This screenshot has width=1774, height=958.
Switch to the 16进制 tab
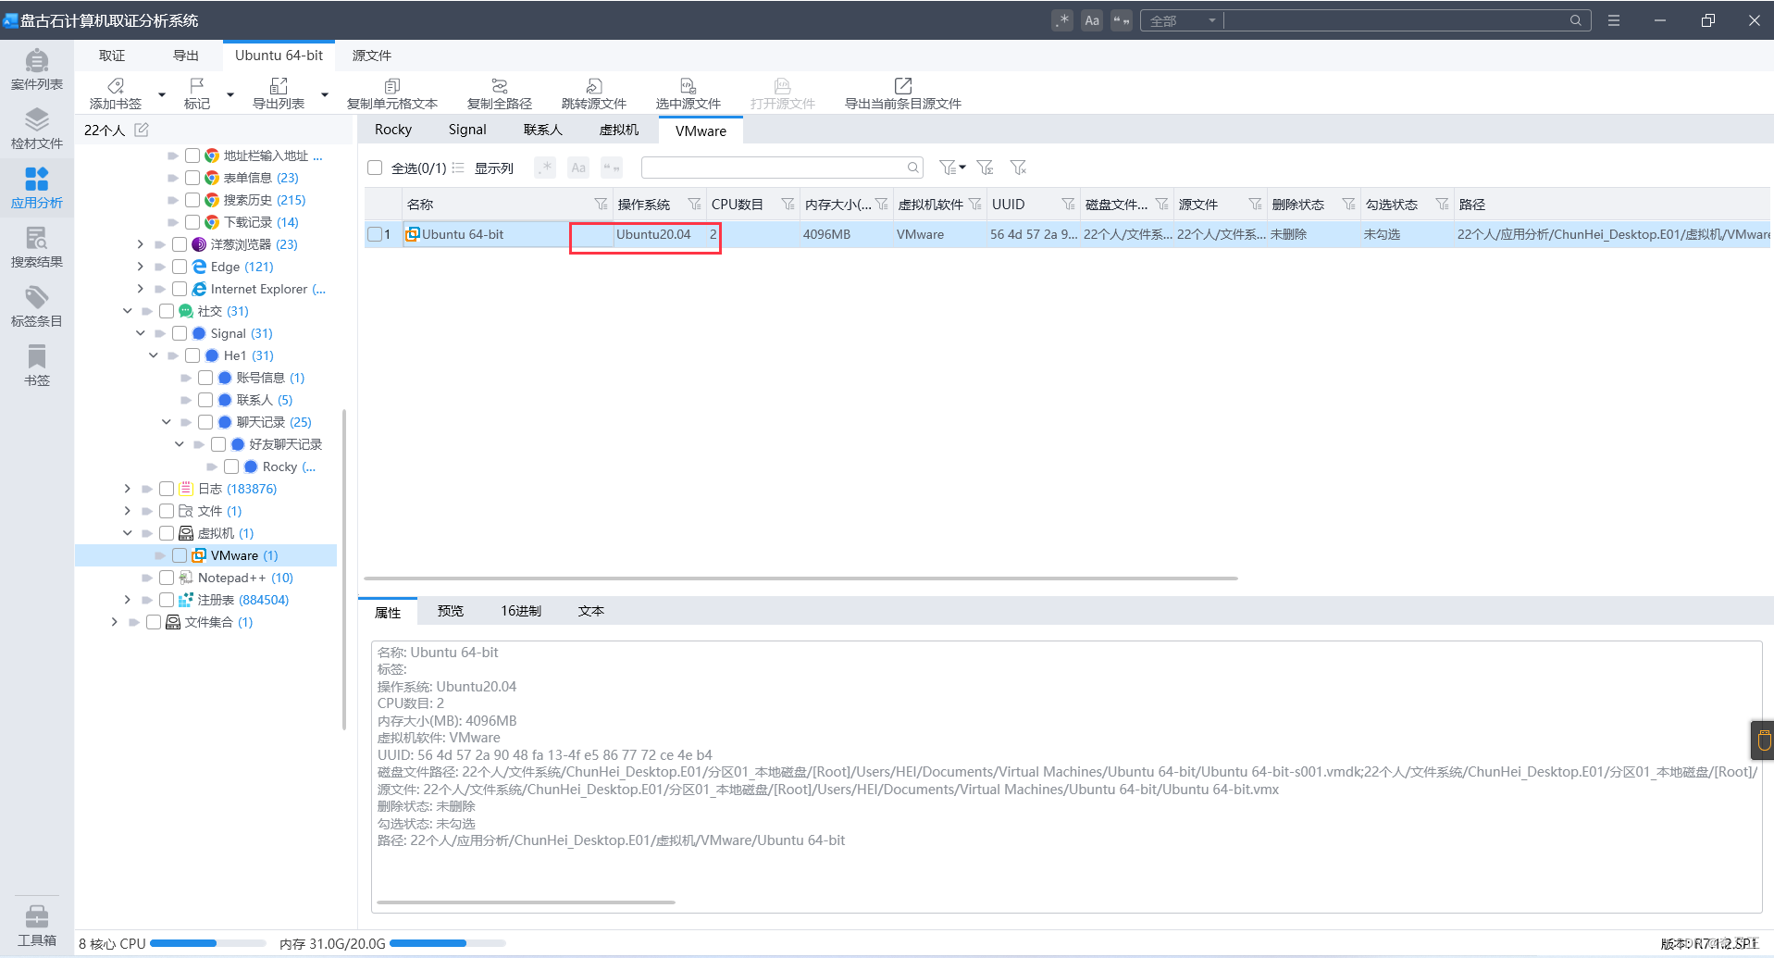click(521, 611)
